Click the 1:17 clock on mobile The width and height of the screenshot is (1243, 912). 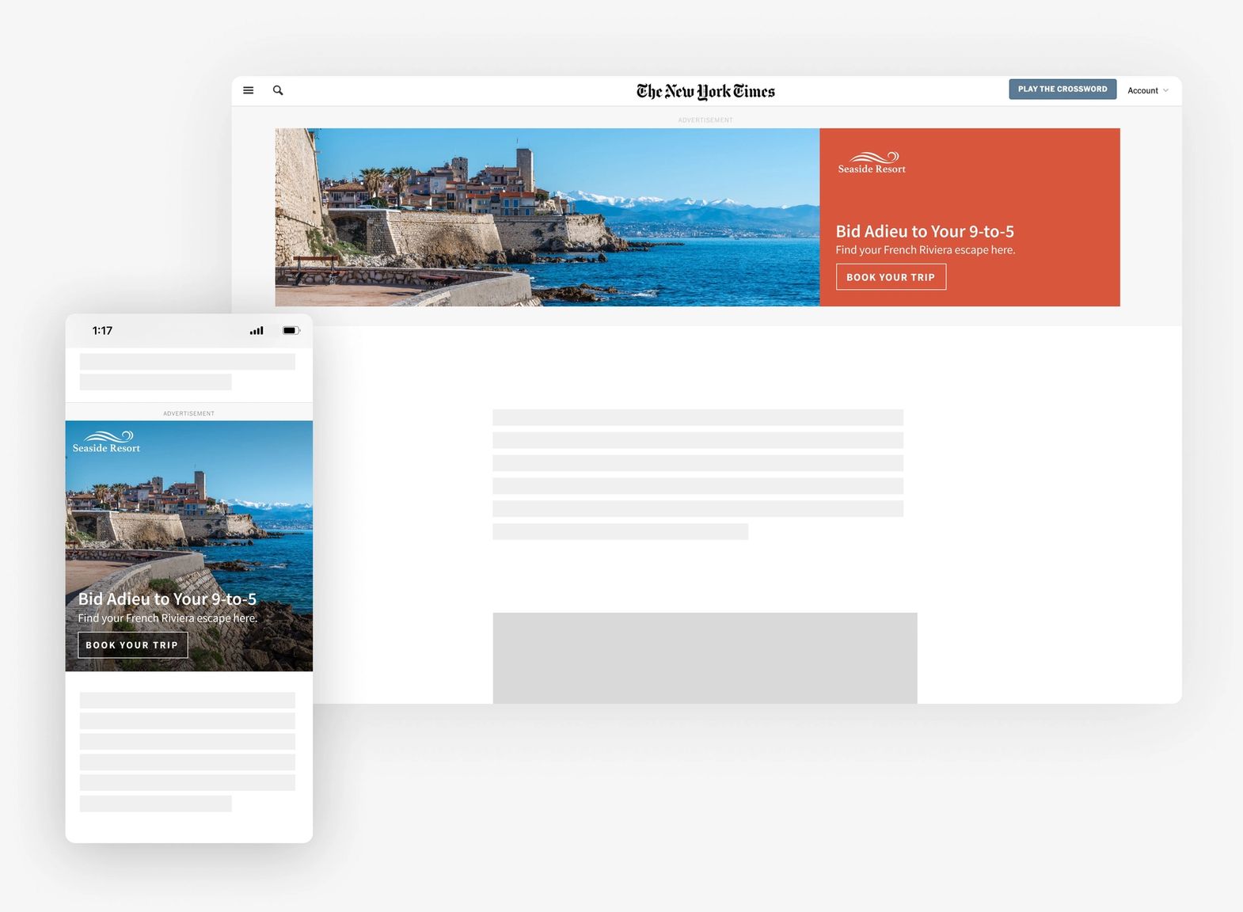[x=102, y=331]
